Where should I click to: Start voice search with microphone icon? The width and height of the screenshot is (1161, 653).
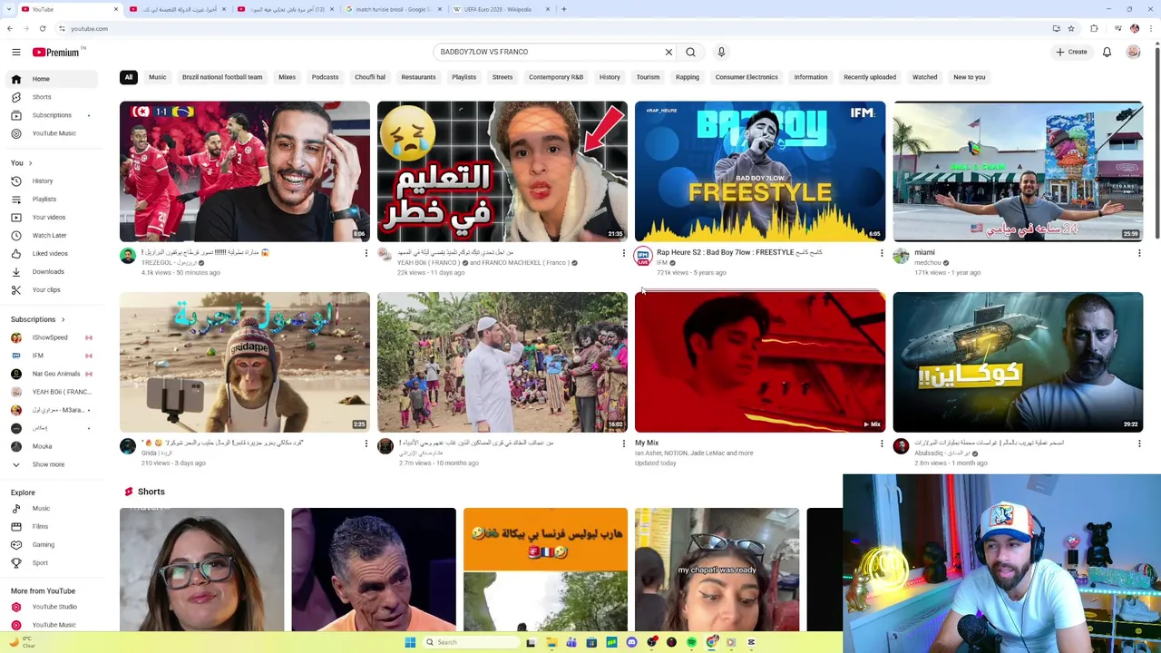click(721, 52)
